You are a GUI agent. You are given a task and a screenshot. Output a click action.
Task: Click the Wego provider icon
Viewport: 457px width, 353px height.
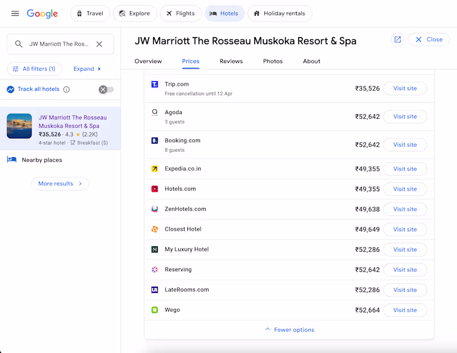[x=154, y=310]
